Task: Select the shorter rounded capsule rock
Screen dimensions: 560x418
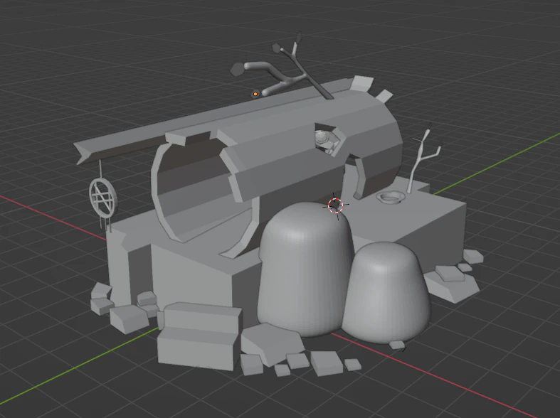Action: coord(386,292)
